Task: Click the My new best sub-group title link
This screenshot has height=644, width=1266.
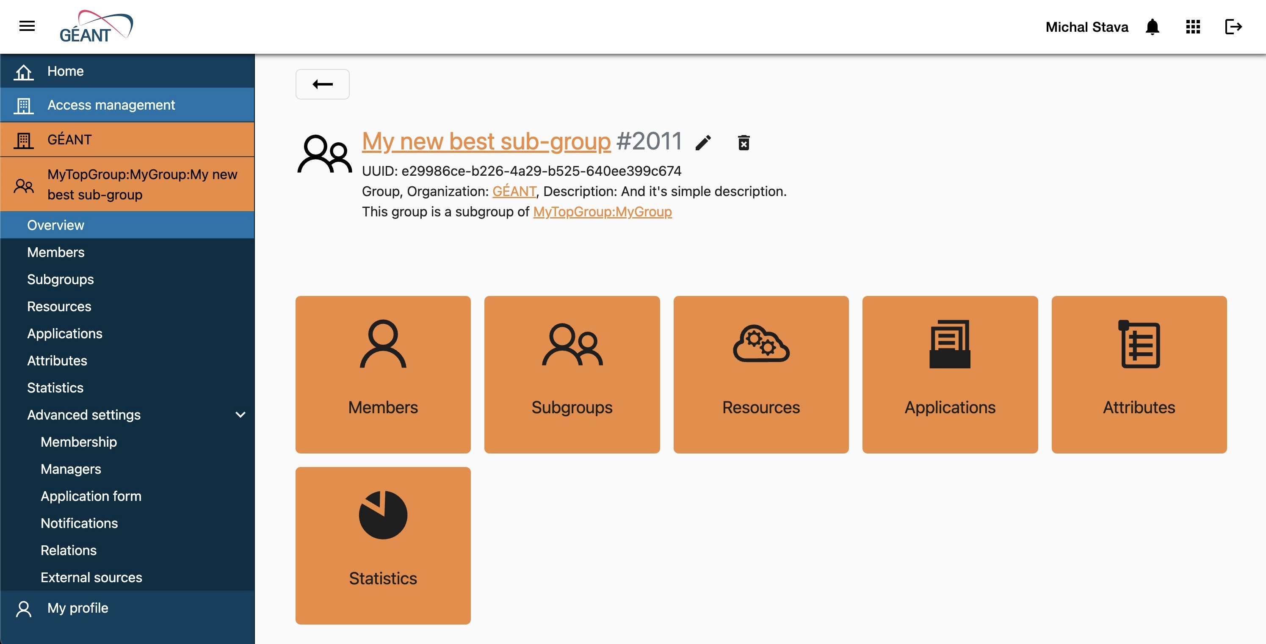Action: (x=486, y=141)
